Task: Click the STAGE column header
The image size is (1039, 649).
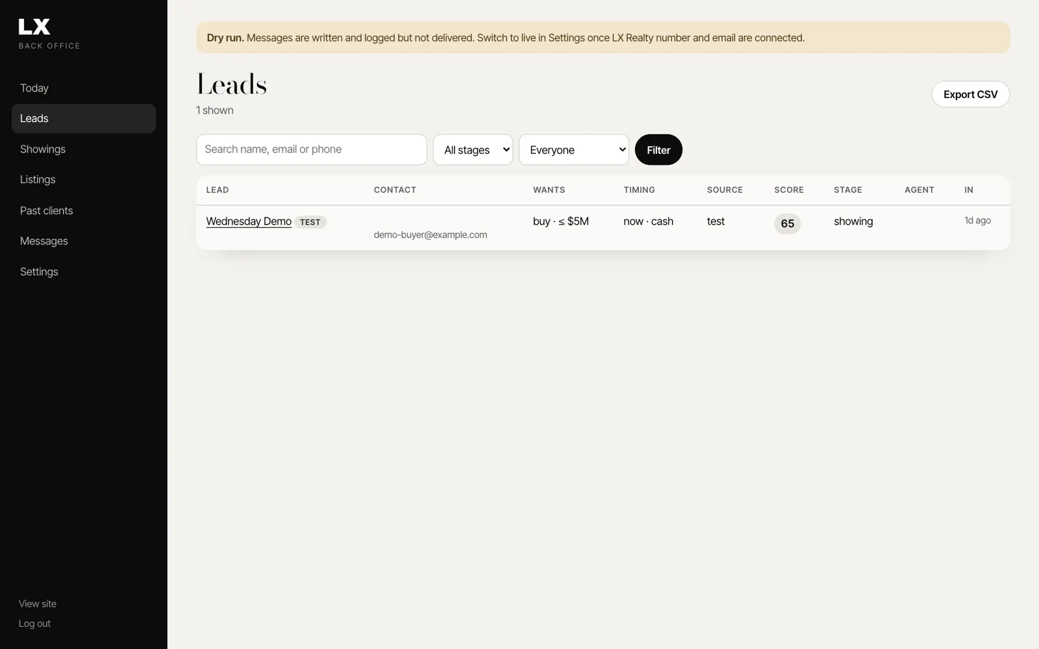Action: coord(848,190)
